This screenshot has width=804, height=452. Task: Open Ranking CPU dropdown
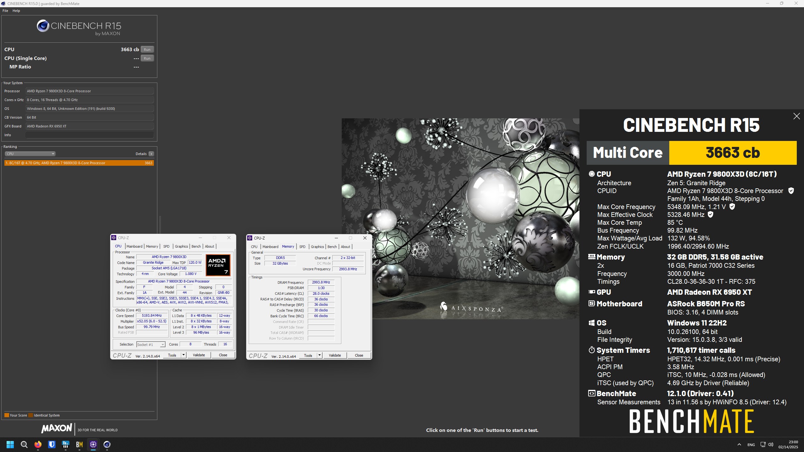click(30, 154)
